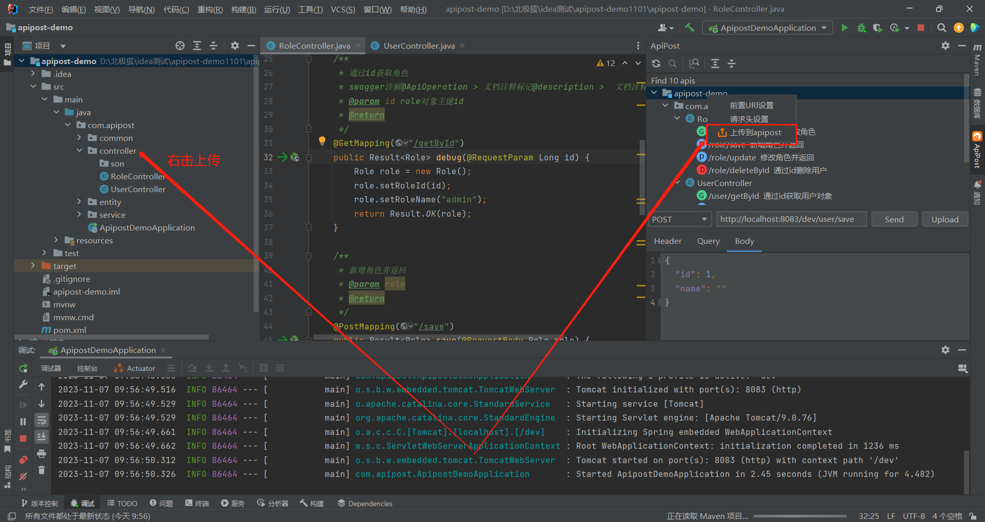
Task: Toggle scroll to end of console
Action: (x=42, y=436)
